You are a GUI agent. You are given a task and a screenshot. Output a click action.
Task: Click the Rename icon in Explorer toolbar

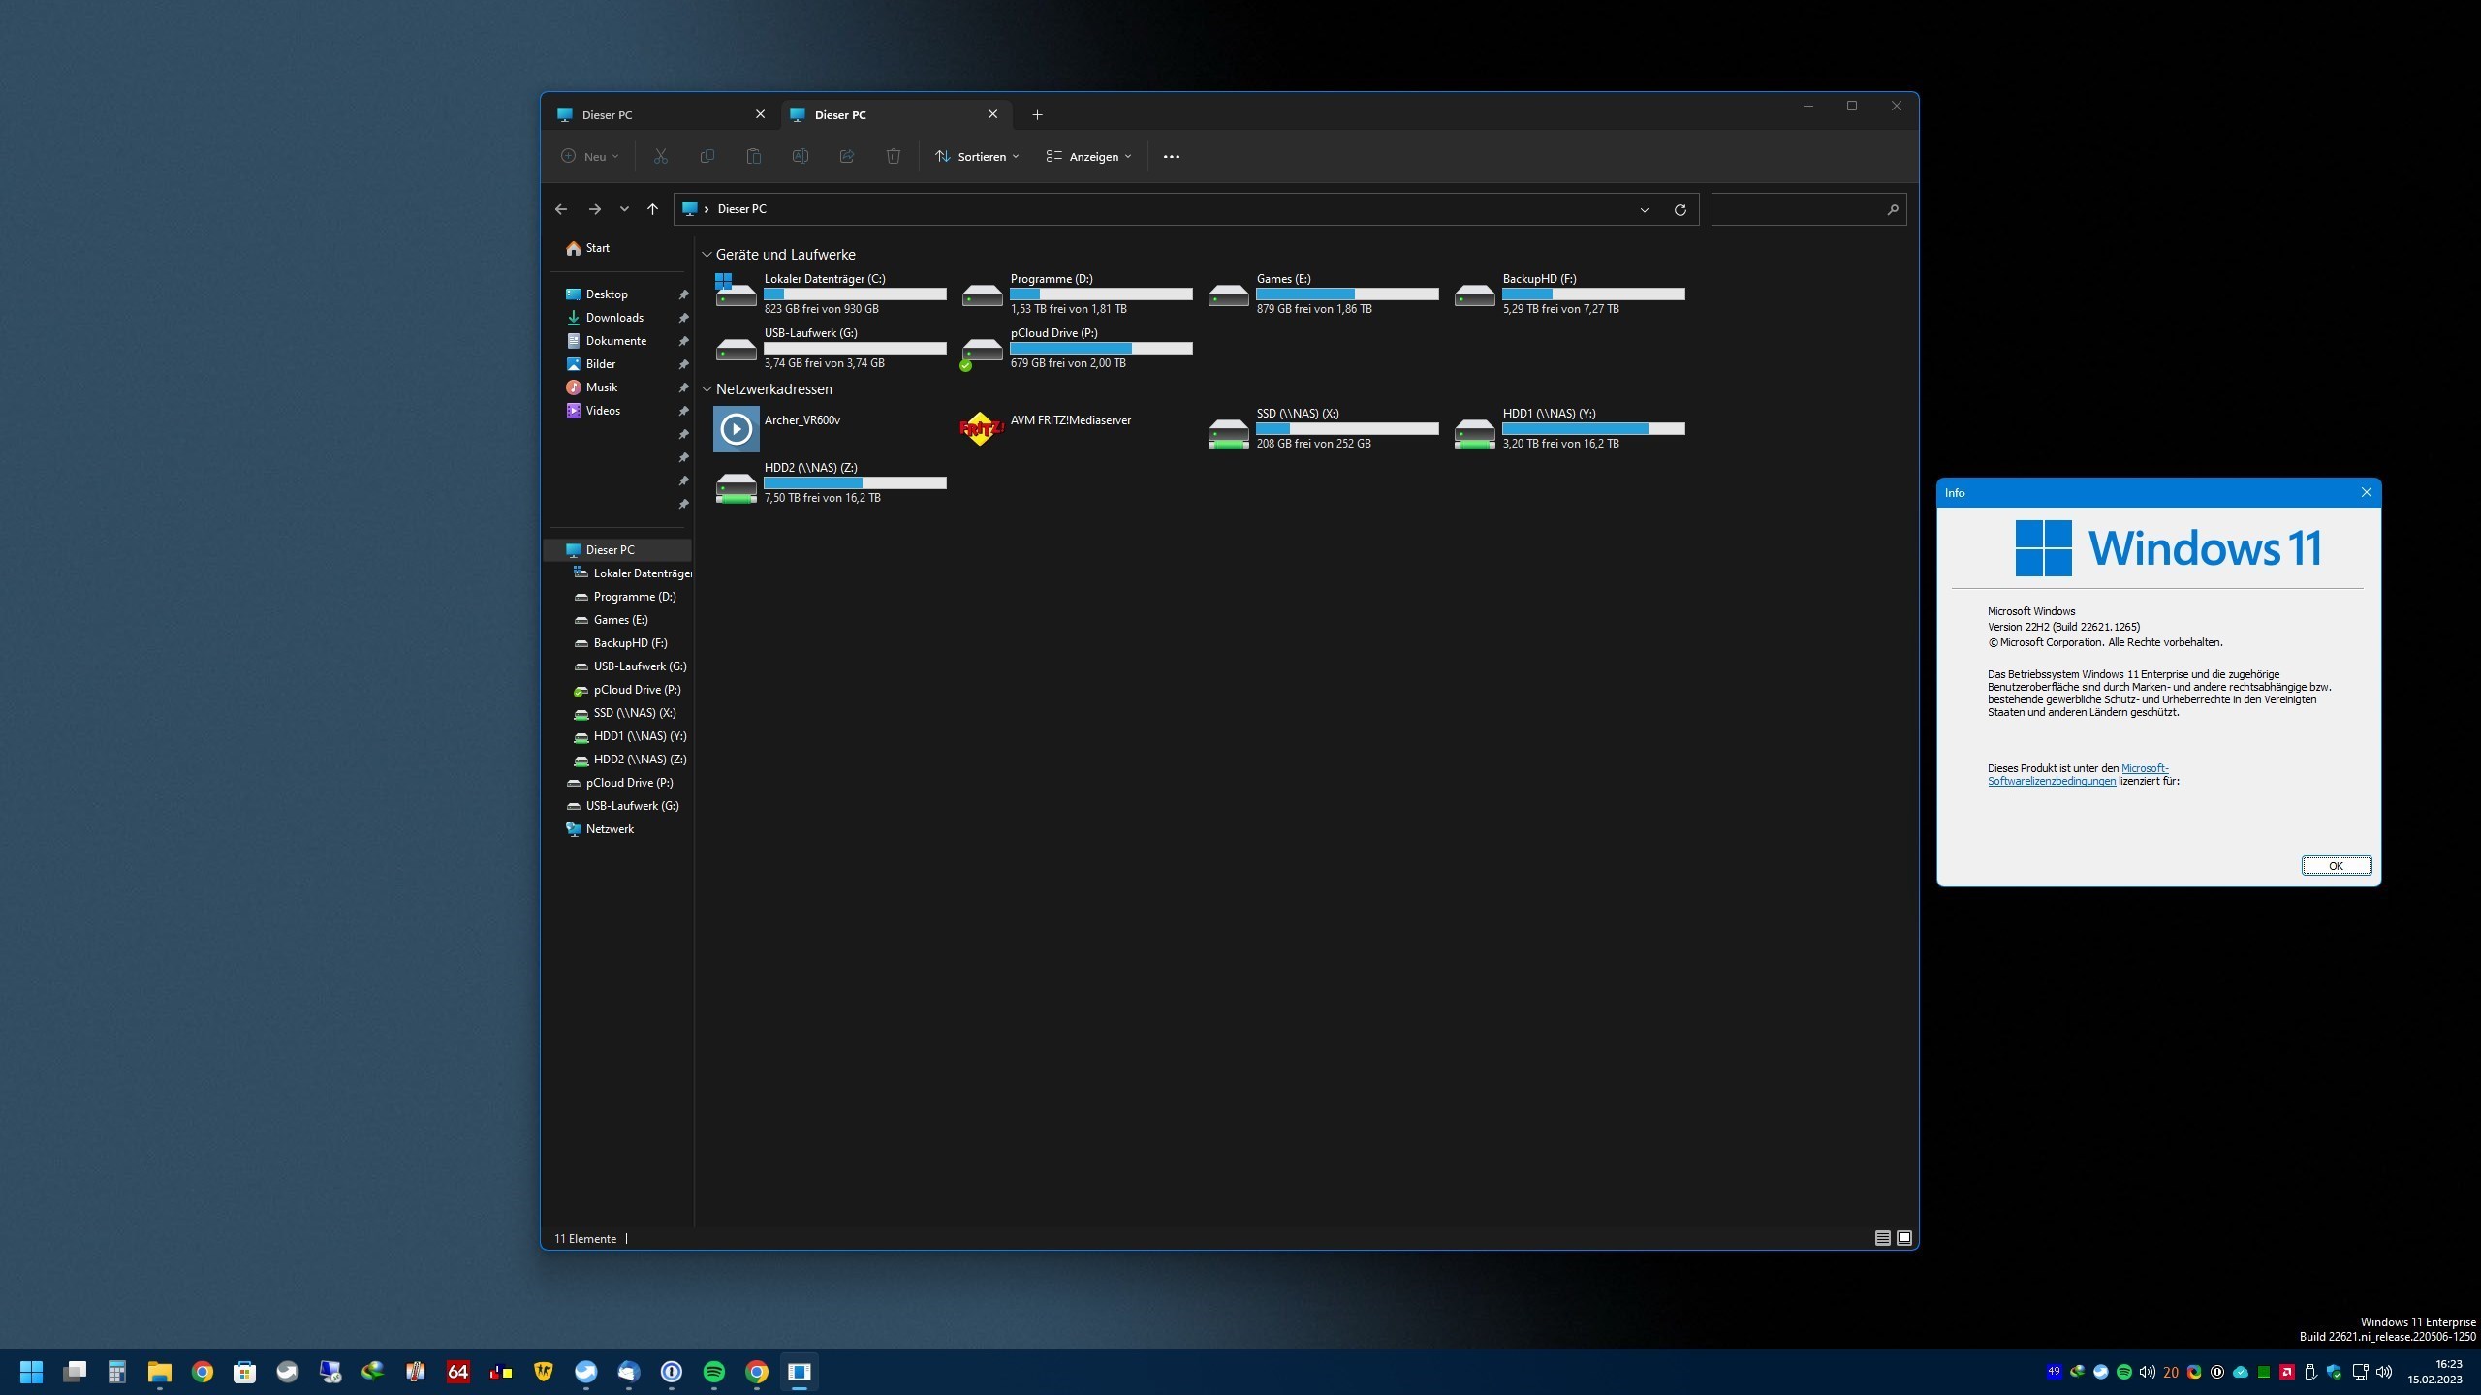tap(800, 156)
